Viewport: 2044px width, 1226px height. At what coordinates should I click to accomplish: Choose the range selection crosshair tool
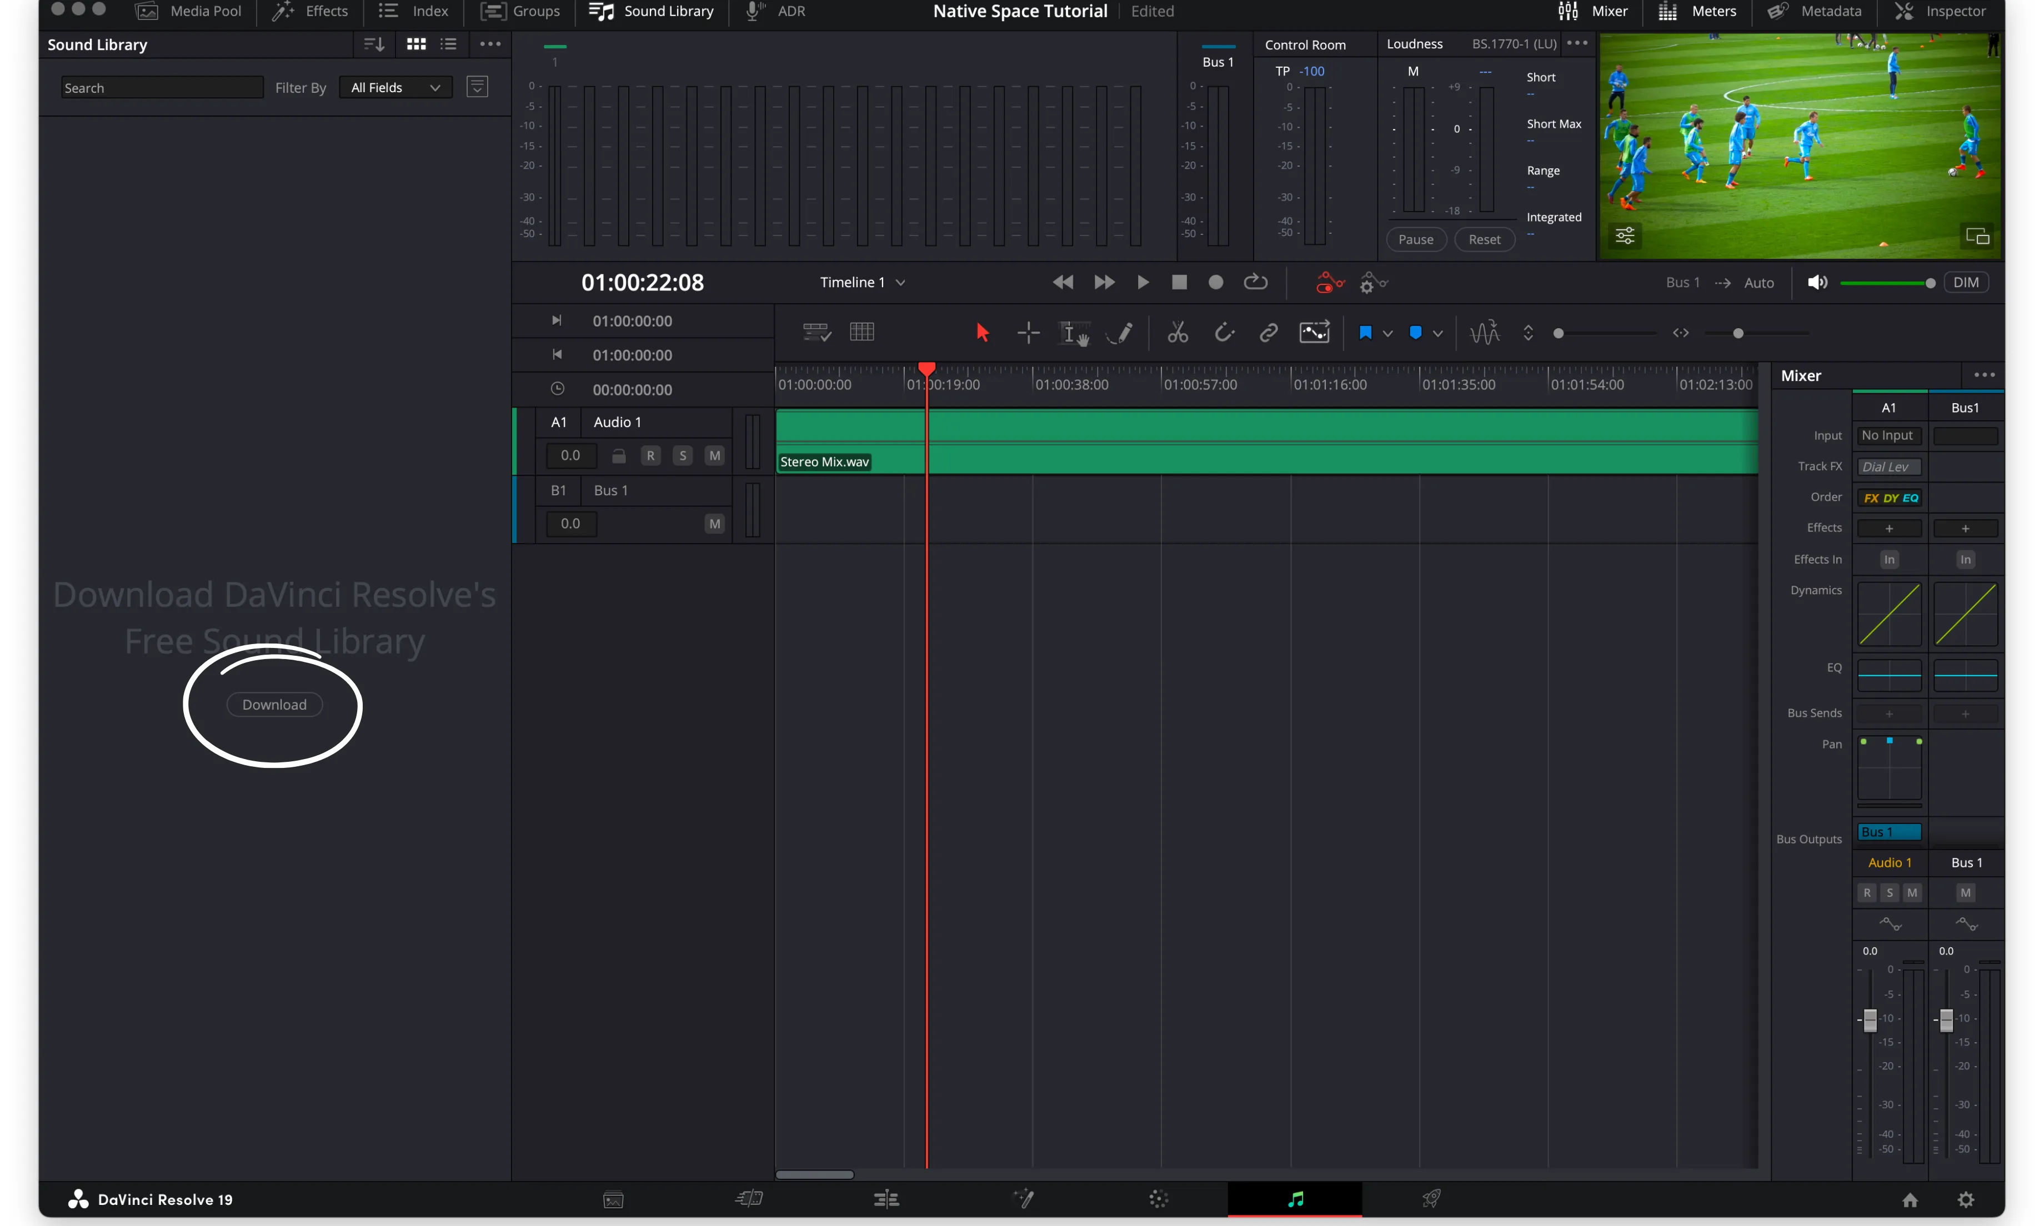[x=1029, y=333]
